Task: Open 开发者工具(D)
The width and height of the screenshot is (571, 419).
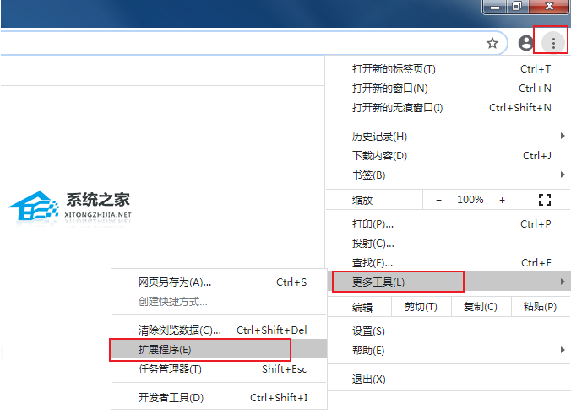Action: (220, 398)
